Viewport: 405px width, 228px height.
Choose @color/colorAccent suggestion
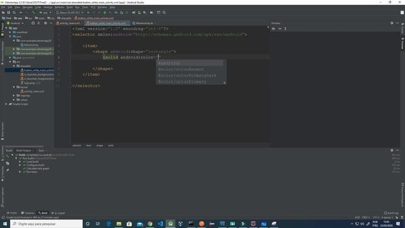[190, 69]
